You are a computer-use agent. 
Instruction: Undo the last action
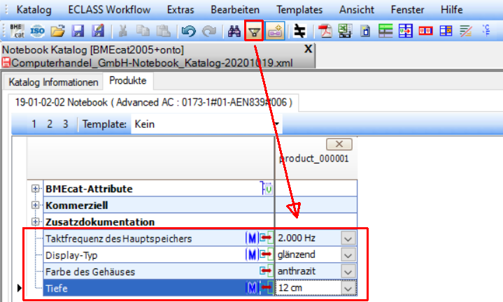tap(187, 31)
